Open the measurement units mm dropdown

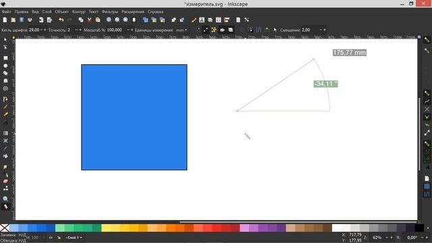click(182, 30)
